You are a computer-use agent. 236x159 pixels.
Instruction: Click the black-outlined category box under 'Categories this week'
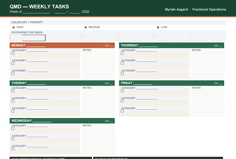point(34,38)
